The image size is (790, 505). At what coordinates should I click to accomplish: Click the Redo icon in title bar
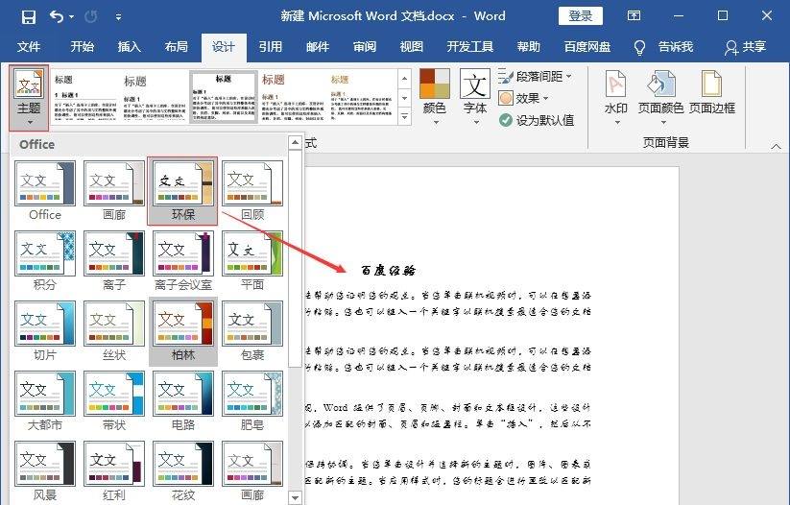[90, 17]
